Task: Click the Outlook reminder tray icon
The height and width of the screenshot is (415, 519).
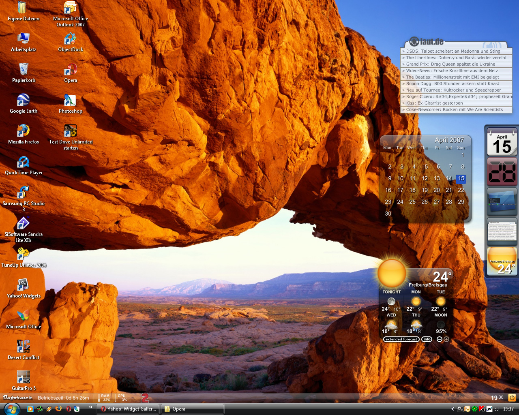Action: click(468, 409)
